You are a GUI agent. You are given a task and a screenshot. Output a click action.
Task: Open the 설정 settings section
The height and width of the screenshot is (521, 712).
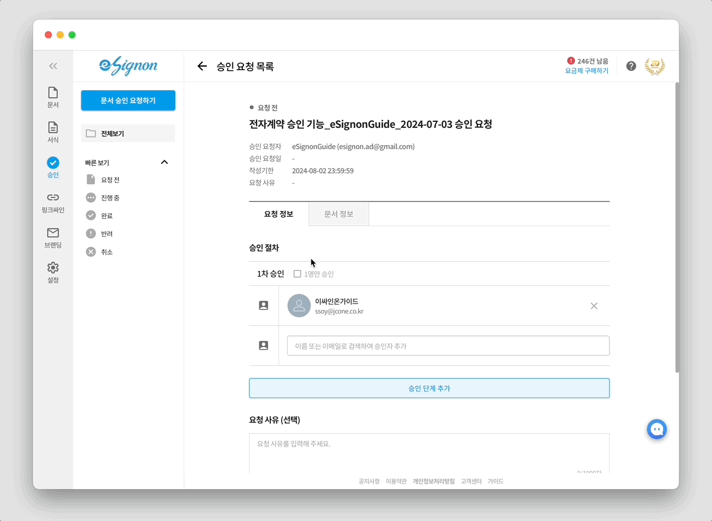[53, 273]
